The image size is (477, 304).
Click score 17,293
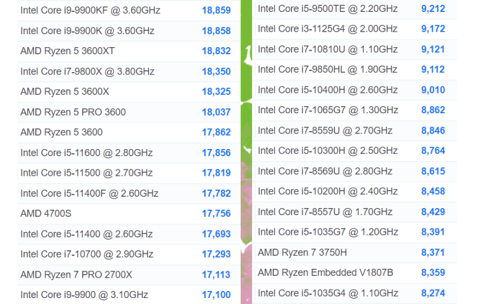tap(216, 254)
